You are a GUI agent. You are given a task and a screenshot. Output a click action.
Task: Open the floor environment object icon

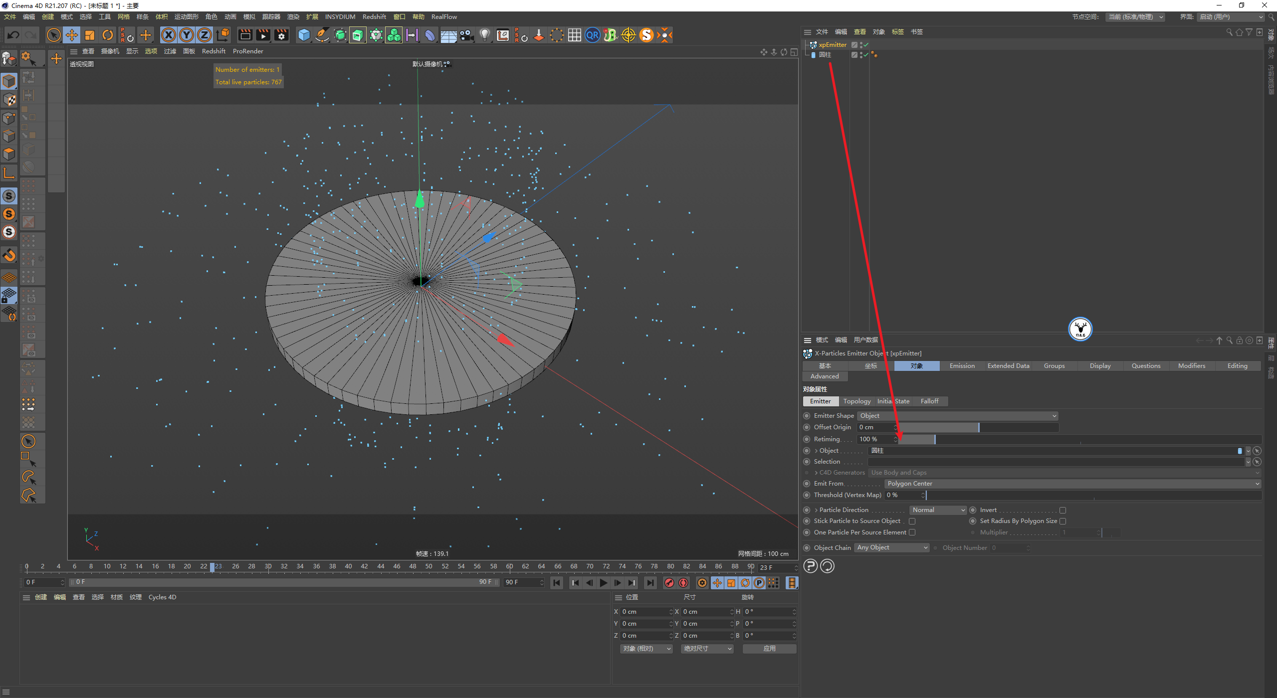point(448,35)
